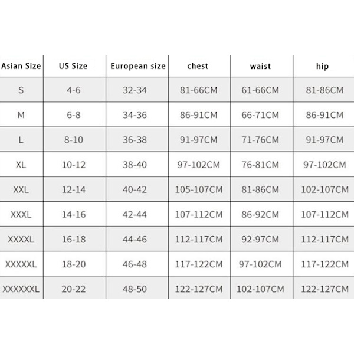Select waist value 76-81CM cell
Viewport: 354px width, 354px height.
pos(260,165)
